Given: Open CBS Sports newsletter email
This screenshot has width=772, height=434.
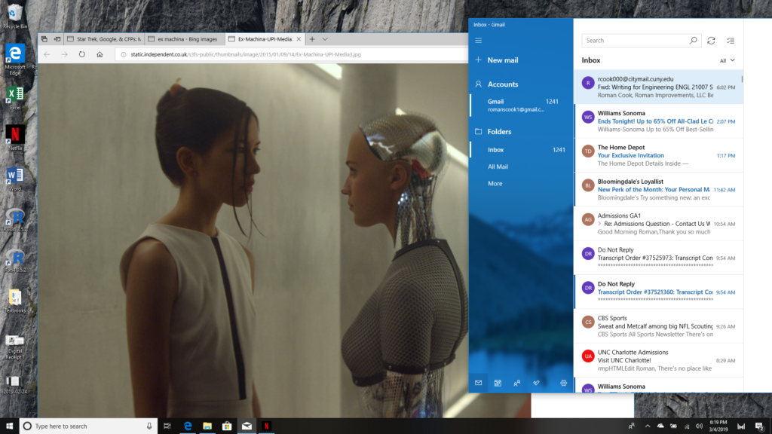Looking at the screenshot, I should [658, 326].
